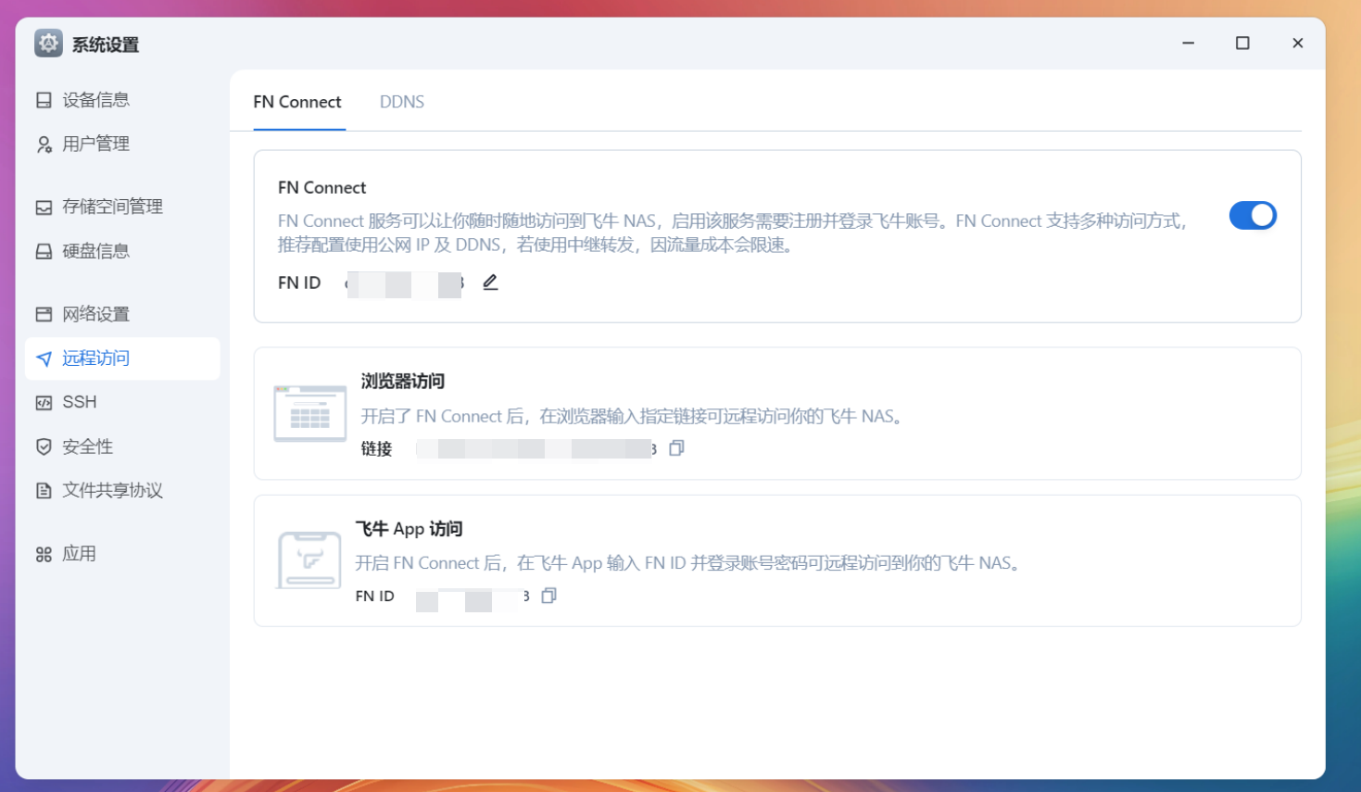The width and height of the screenshot is (1361, 792).
Task: Click the FN Connect card heading
Action: 322,188
